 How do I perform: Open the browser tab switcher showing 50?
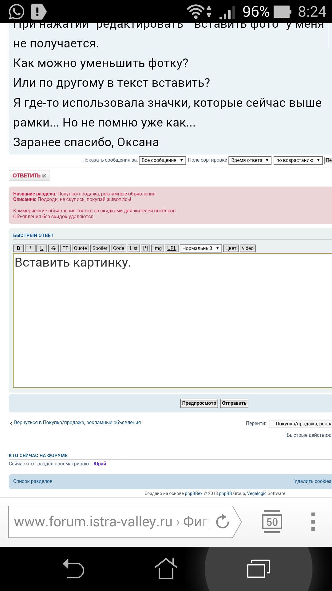click(272, 522)
